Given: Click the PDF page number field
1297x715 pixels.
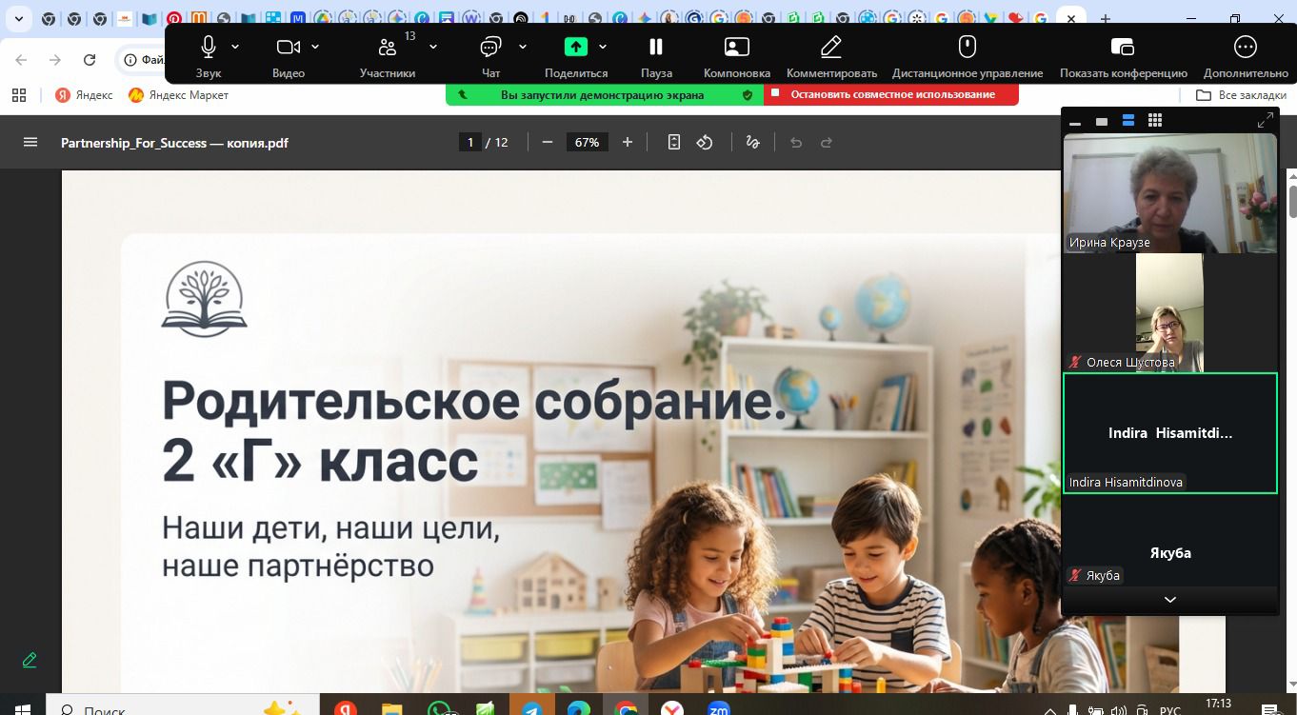Looking at the screenshot, I should [469, 143].
